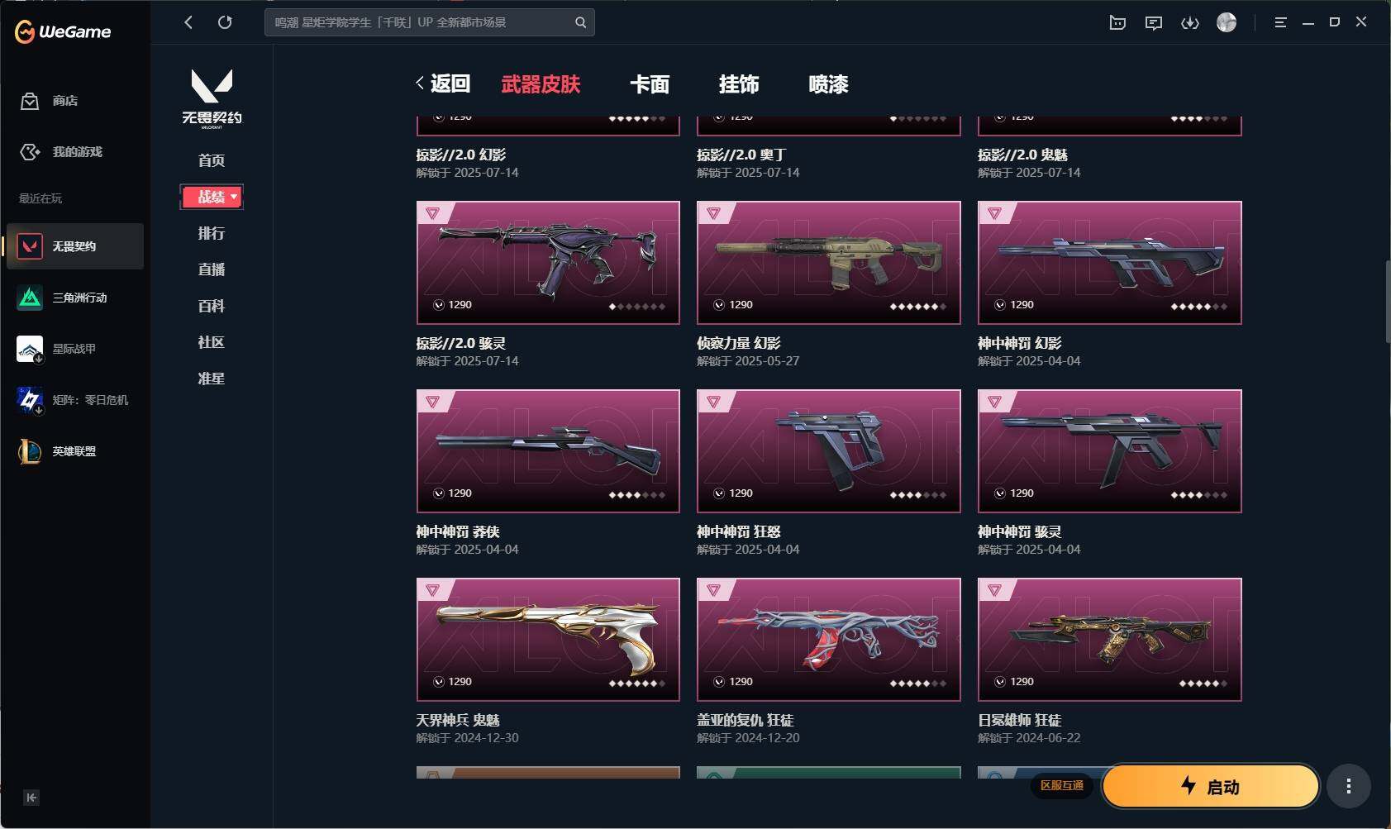Open the 商店 store icon
Screen dimensions: 1391x829
[30, 101]
